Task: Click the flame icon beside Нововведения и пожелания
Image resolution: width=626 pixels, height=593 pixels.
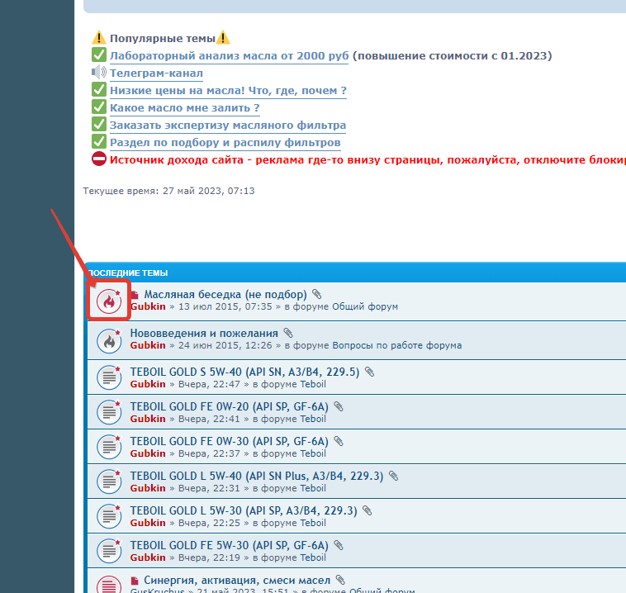Action: pyautogui.click(x=109, y=340)
